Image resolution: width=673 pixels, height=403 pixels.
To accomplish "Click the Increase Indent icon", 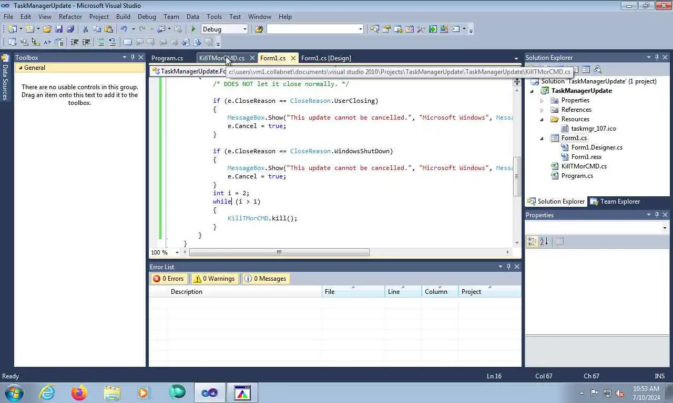I will [x=86, y=42].
